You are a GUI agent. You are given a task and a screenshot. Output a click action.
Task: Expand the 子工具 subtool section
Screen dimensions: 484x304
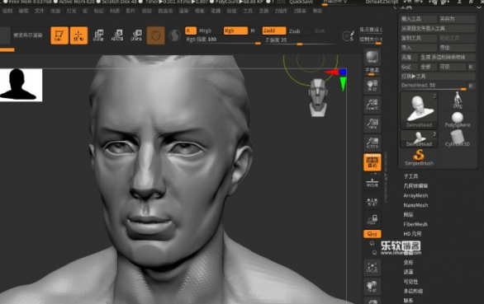pyautogui.click(x=410, y=176)
